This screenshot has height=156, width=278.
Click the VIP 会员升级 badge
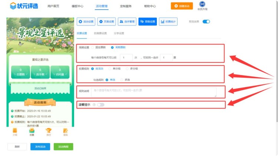click(x=202, y=6)
